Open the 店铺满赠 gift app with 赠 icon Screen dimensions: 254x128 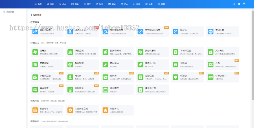[47, 65]
